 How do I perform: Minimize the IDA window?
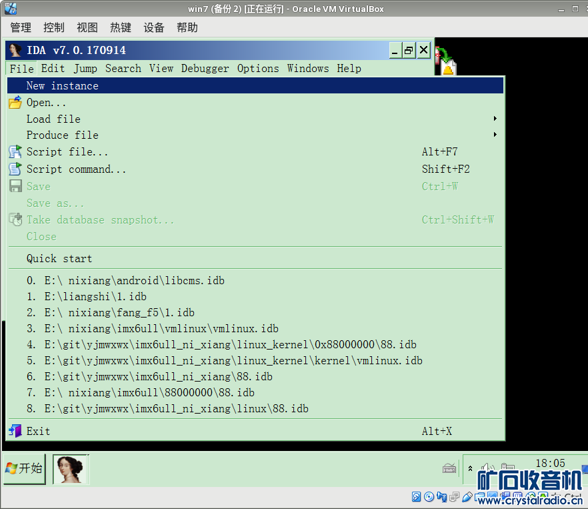pos(395,50)
